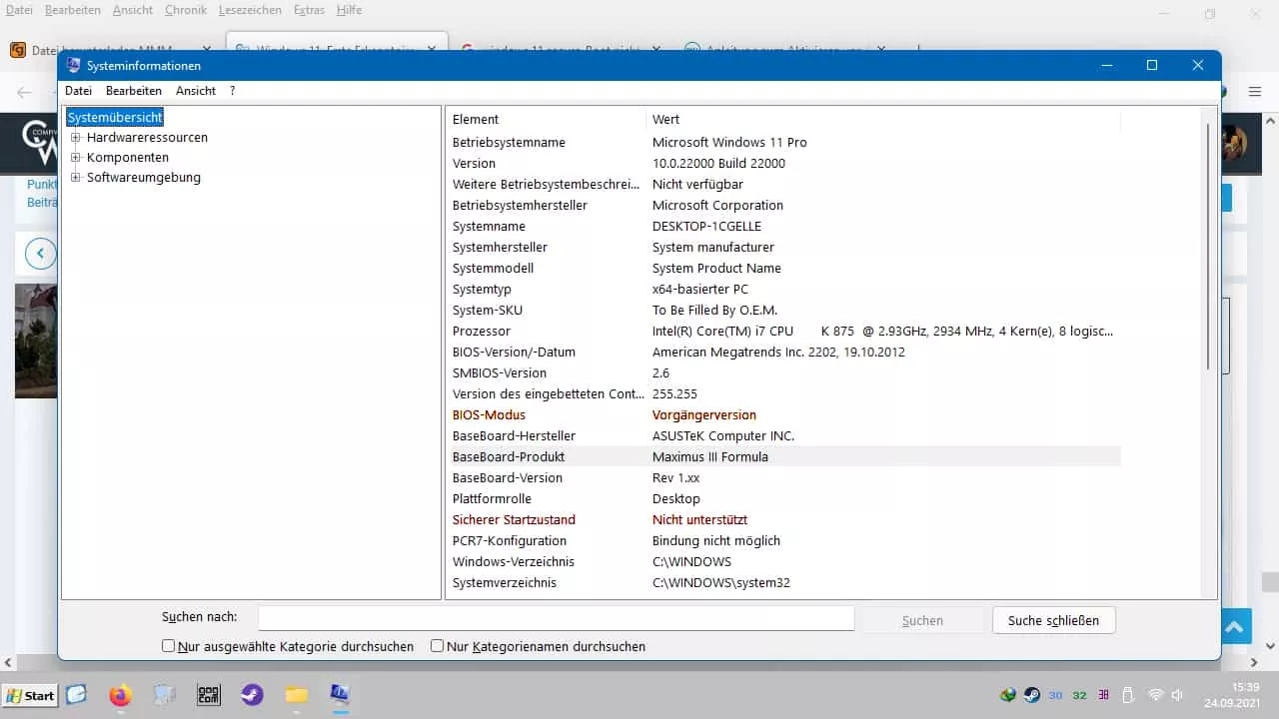Open the ? help menu
The image size is (1279, 719).
tap(232, 91)
